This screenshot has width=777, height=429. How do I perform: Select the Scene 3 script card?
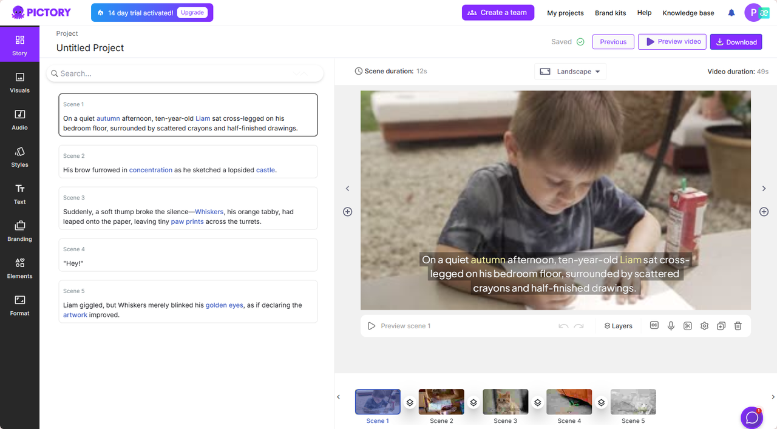188,208
